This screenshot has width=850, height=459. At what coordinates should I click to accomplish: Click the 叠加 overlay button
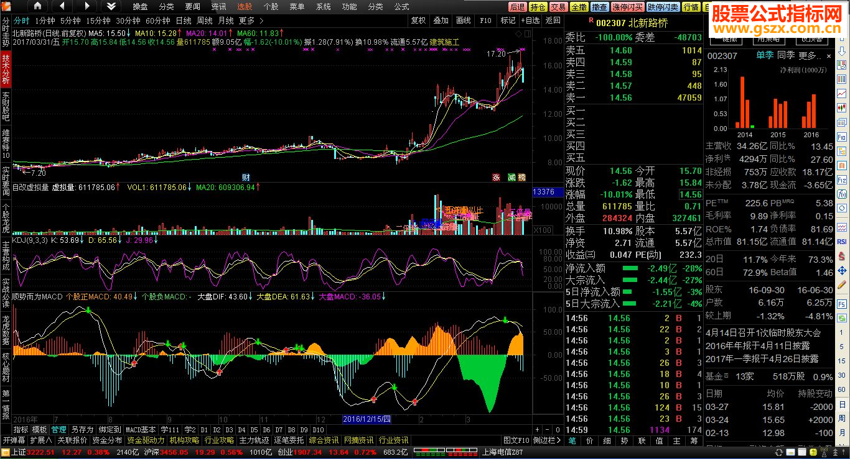441,20
